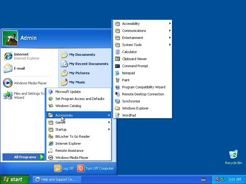Expand the Games submenu arrow
246x184 pixels.
109,122
